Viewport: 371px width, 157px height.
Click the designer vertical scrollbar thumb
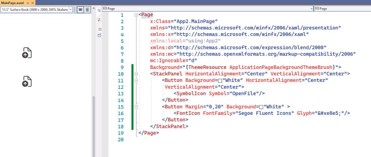(x=94, y=127)
